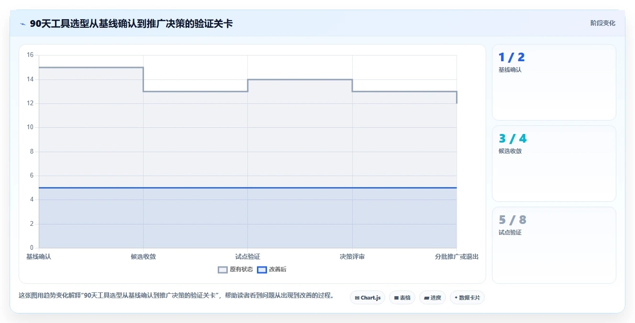
Task: Click the 试点验证 x-axis label
Action: (x=247, y=256)
